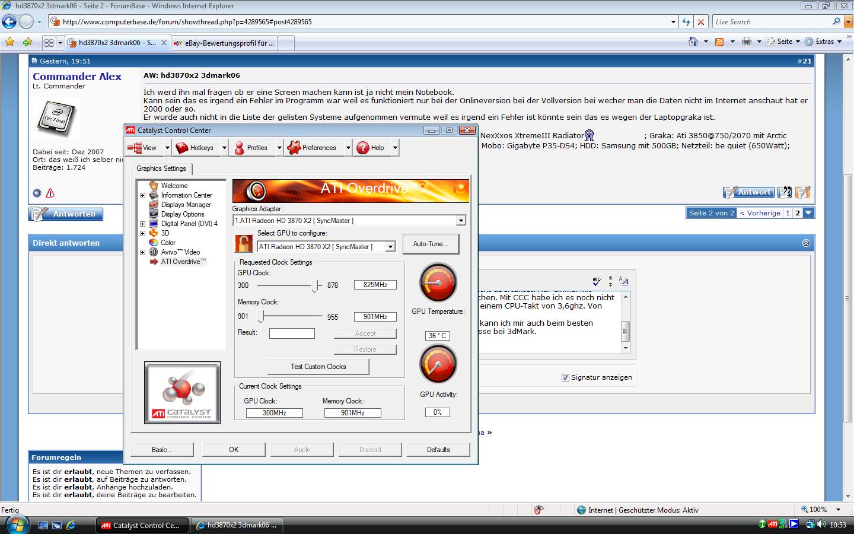Click the multi-quote icon on post #21

tap(785, 192)
